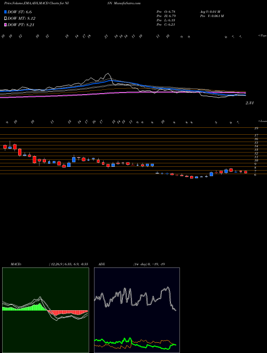Click the 6 price axis label
The height and width of the screenshot is (353, 267).
255,174
